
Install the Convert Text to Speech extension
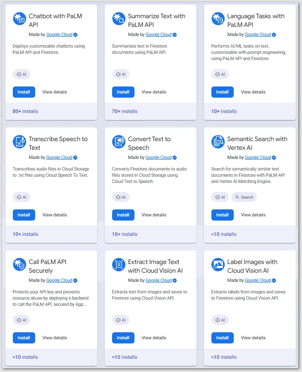pyautogui.click(x=123, y=215)
